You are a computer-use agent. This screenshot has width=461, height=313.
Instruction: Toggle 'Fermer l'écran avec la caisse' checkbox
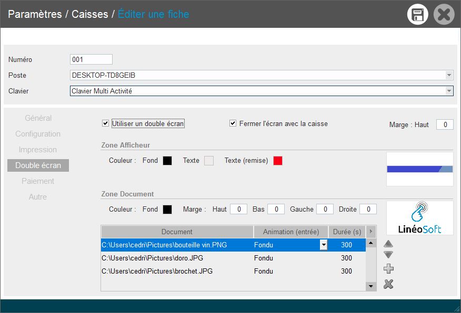(x=233, y=123)
